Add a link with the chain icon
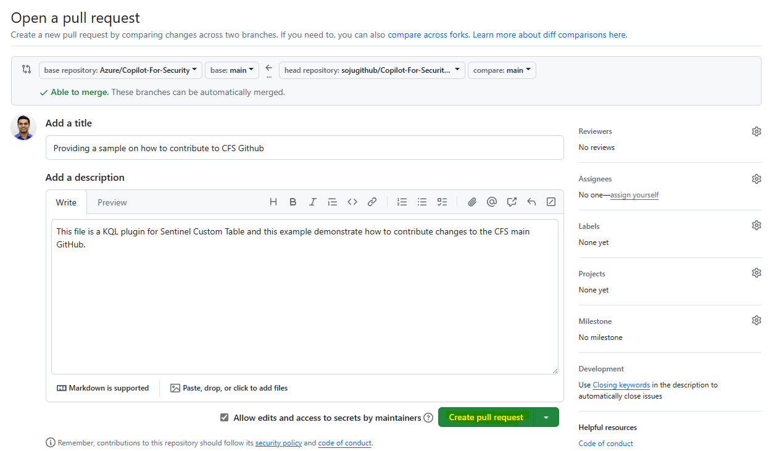This screenshot has width=777, height=451. click(x=372, y=202)
